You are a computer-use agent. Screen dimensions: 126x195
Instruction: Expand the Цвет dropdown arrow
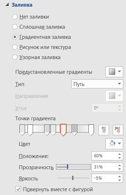119,144
